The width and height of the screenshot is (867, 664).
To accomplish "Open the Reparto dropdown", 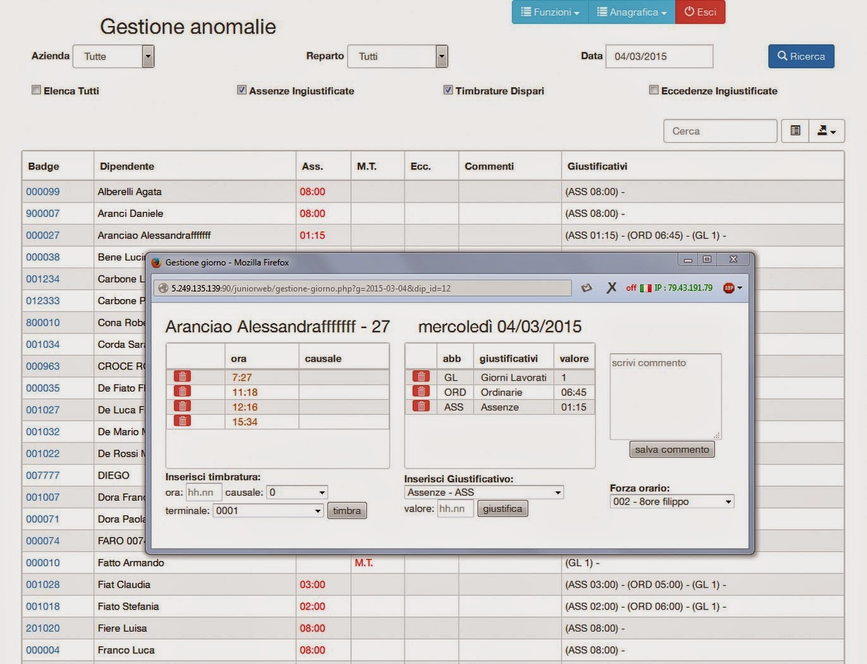I will pos(398,56).
